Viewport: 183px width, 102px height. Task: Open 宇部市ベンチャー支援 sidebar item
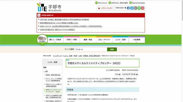click(54, 85)
